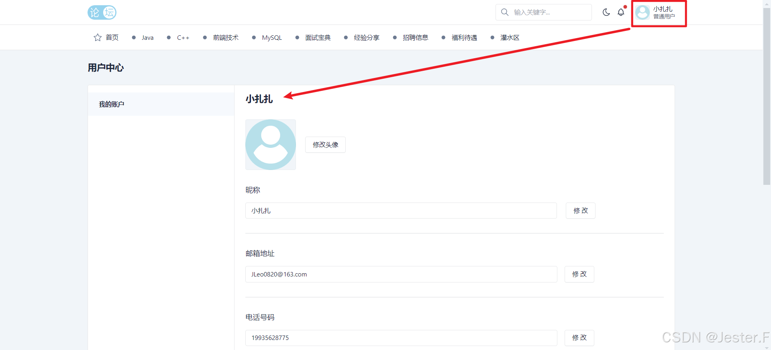Screen dimensions: 771x350
Task: Open the 前端技术 board
Action: pos(226,37)
